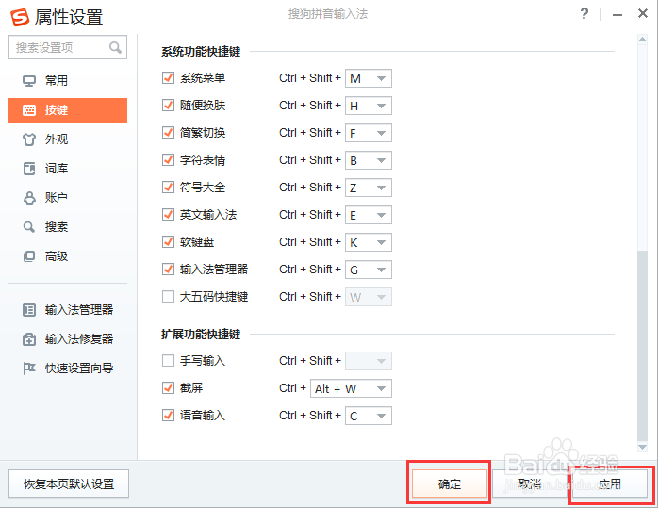Click the vertical scrollbar thumb
Image resolution: width=658 pixels, height=508 pixels.
642,345
